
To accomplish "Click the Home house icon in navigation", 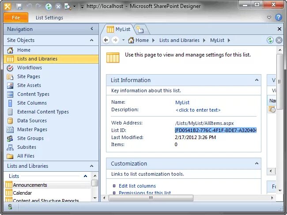I will [x=10, y=50].
